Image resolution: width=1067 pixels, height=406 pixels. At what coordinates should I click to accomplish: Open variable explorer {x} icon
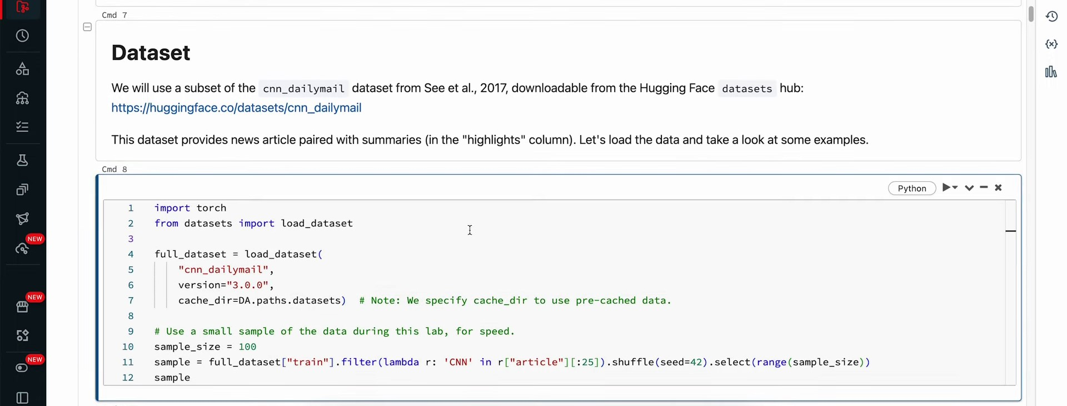pos(1051,44)
